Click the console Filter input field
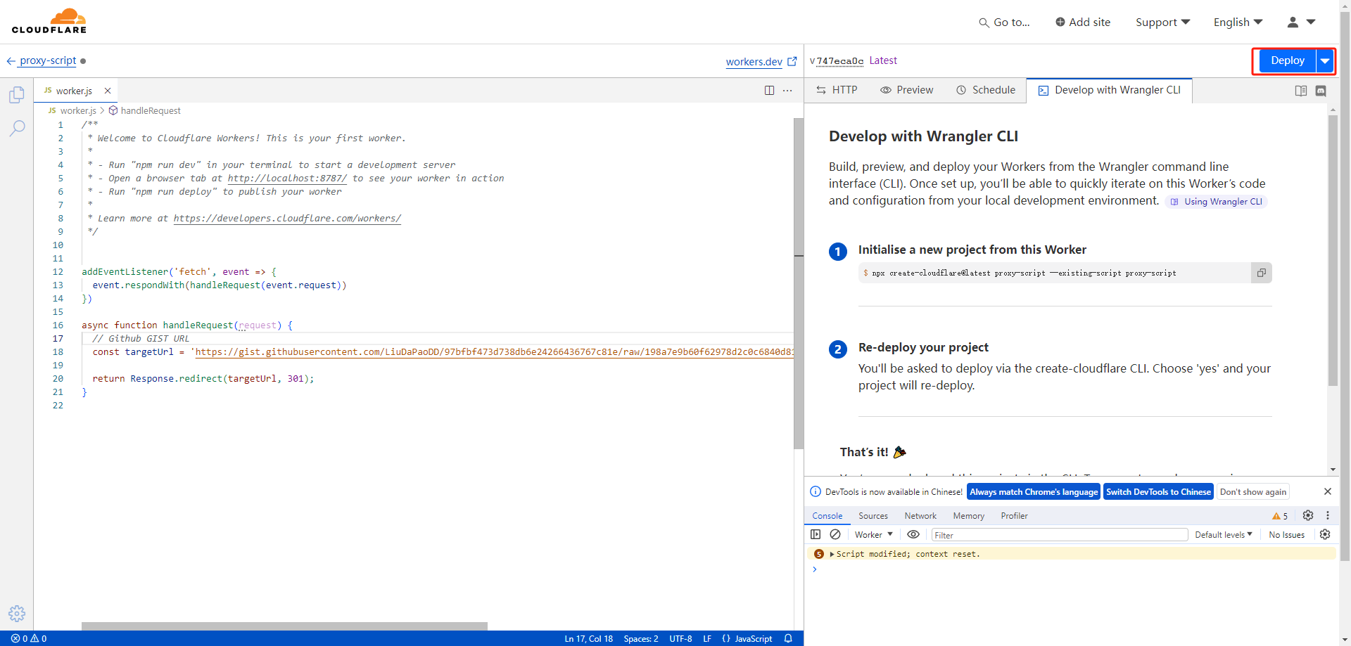1351x646 pixels. [x=1060, y=535]
